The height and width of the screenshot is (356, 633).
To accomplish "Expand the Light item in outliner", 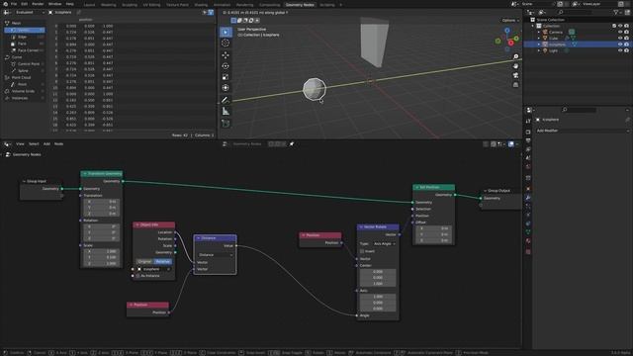I will [538, 50].
